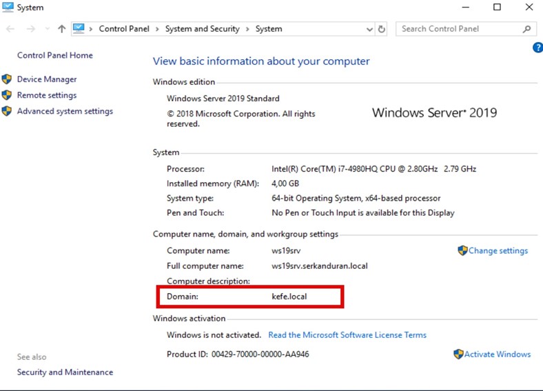Focus the Search Control Panel field
The height and width of the screenshot is (391, 543).
[466, 29]
